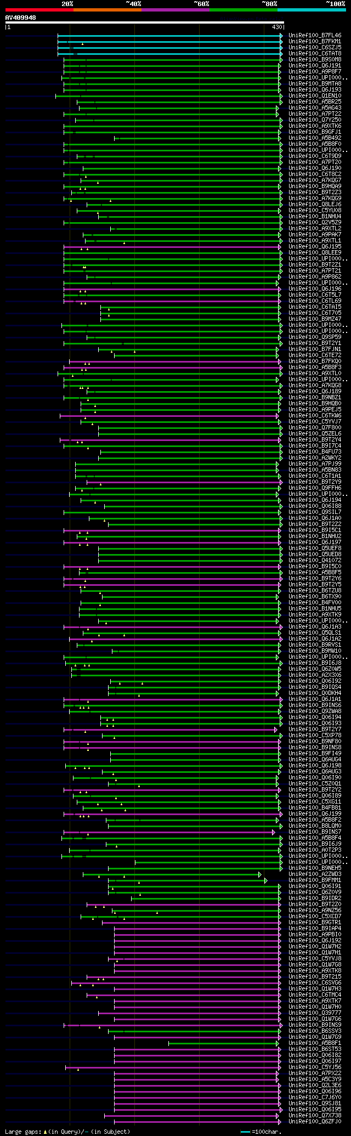Click the arrowhead ending UniRef100_Q7X738 alignment
The width and height of the screenshot is (351, 1136).
pyautogui.click(x=278, y=1116)
